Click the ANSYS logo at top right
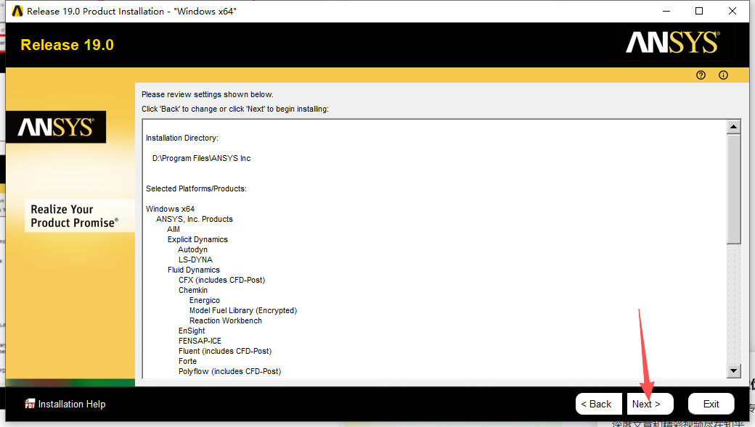755x427 pixels. pyautogui.click(x=672, y=43)
